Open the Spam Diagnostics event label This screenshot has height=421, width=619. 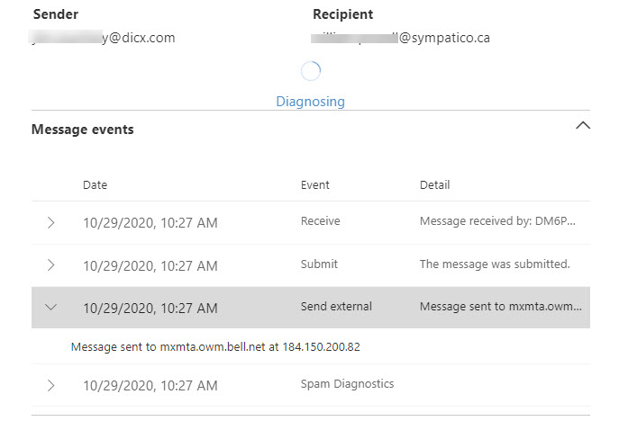pos(347,384)
